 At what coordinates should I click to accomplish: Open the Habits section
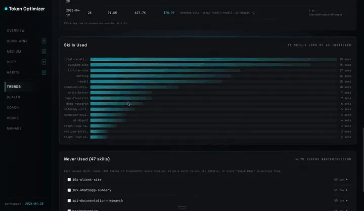point(13,72)
